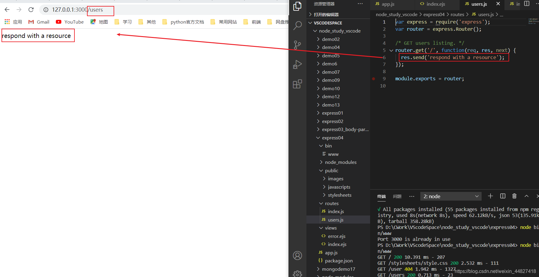The height and width of the screenshot is (277, 539).
Task: View site information icon in address bar
Action: click(46, 10)
